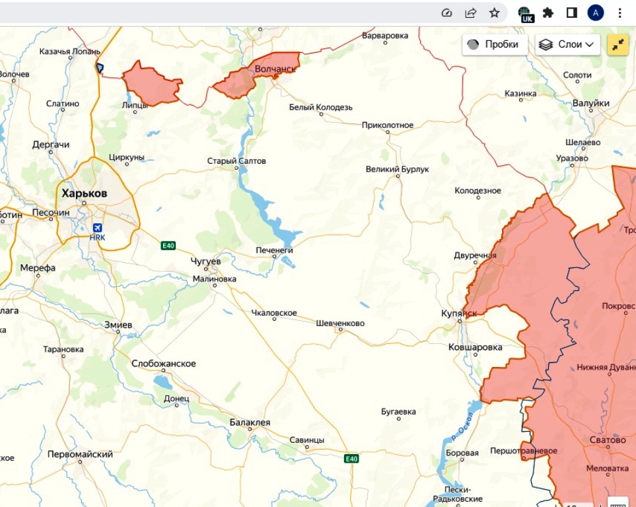Select the Двуречная label
636x507 pixels.
(x=475, y=255)
